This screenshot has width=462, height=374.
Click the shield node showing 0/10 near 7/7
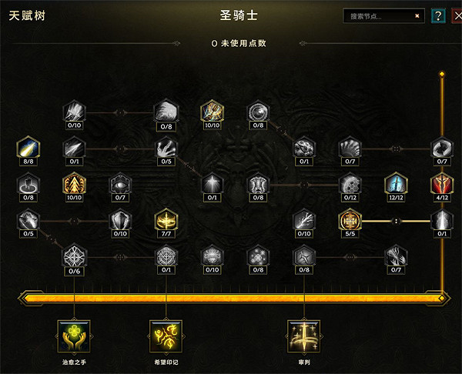pos(120,220)
